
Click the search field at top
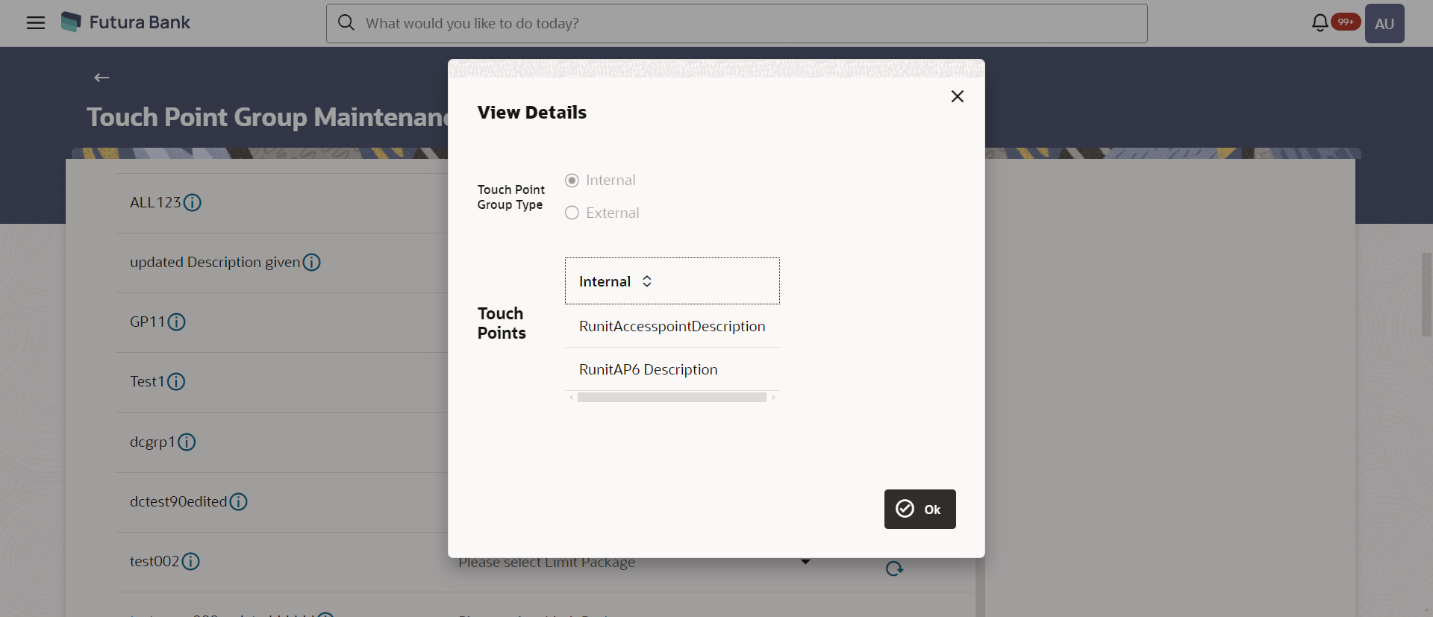point(737,23)
